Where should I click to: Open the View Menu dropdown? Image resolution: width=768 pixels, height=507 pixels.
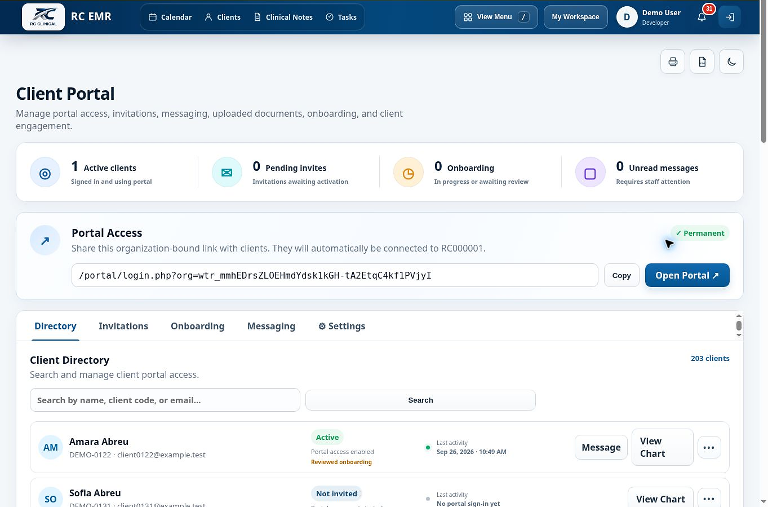496,17
